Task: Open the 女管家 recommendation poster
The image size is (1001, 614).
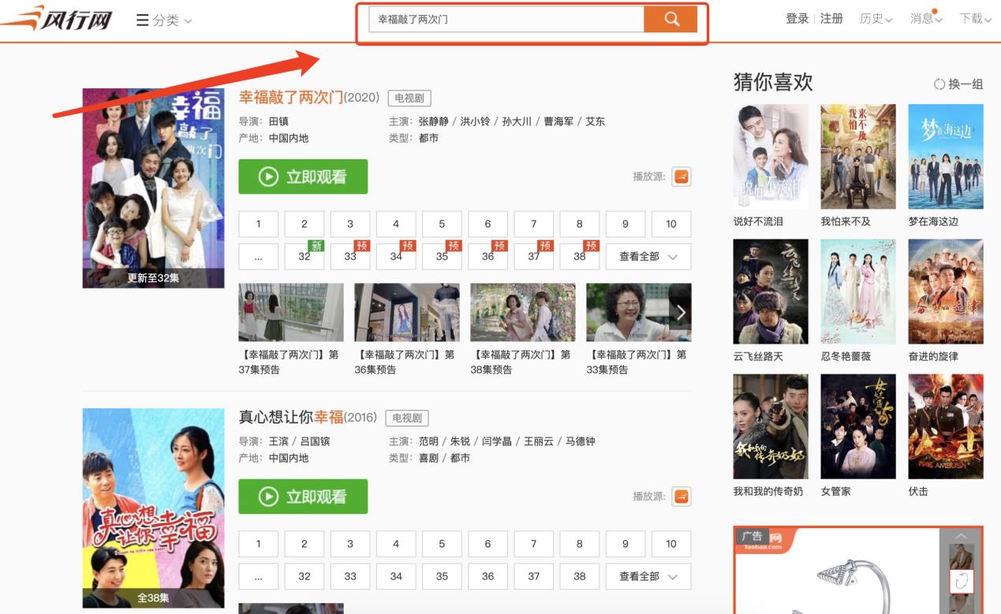Action: tap(858, 426)
